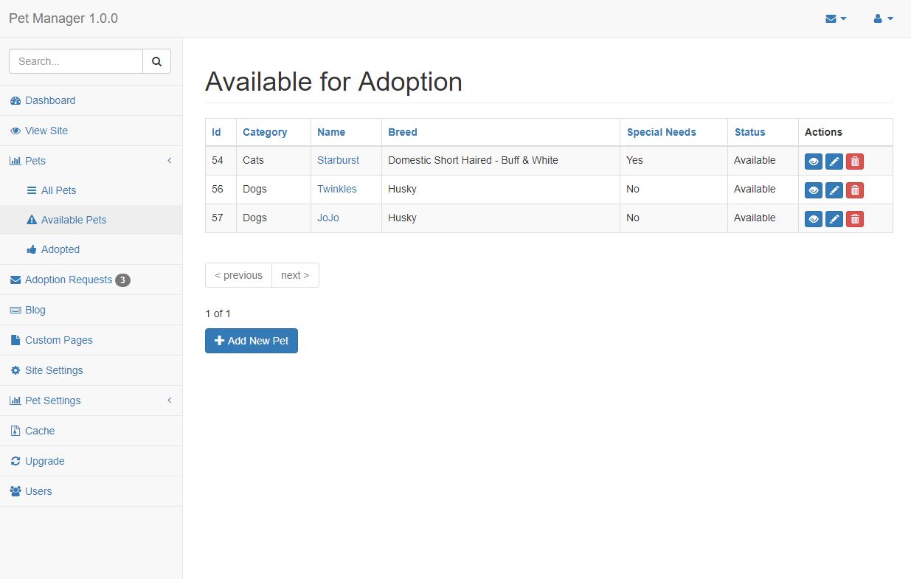The width and height of the screenshot is (911, 579).
Task: Click the edit pencil icon for Starburst
Action: tap(834, 162)
